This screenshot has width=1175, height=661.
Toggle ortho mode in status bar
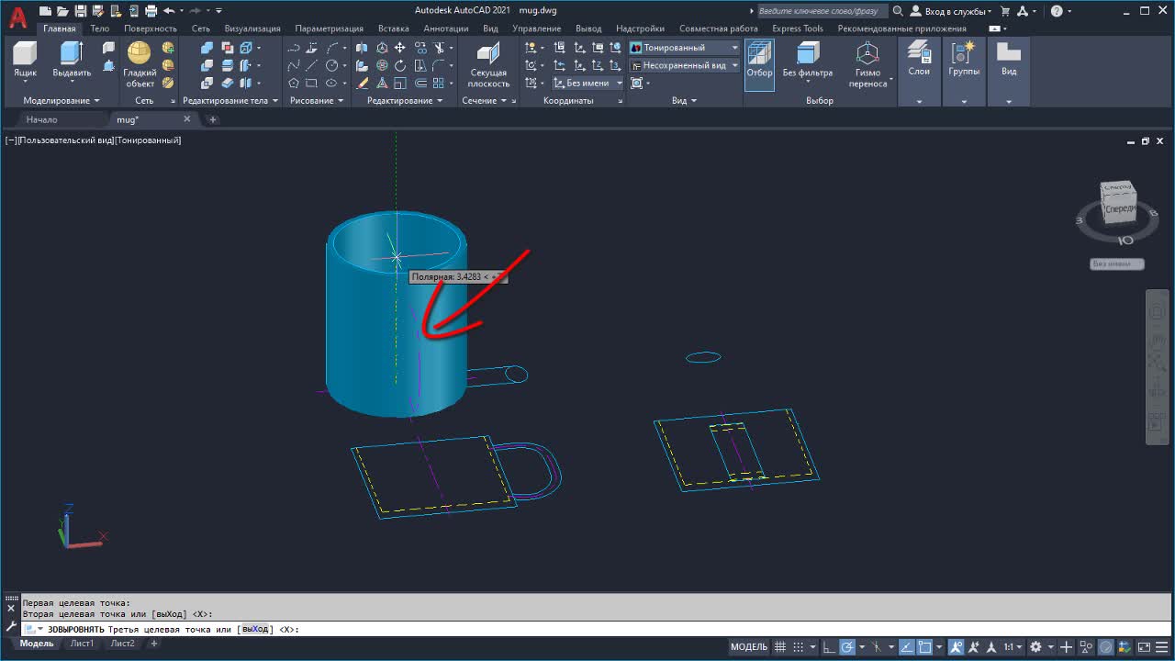[x=827, y=646]
